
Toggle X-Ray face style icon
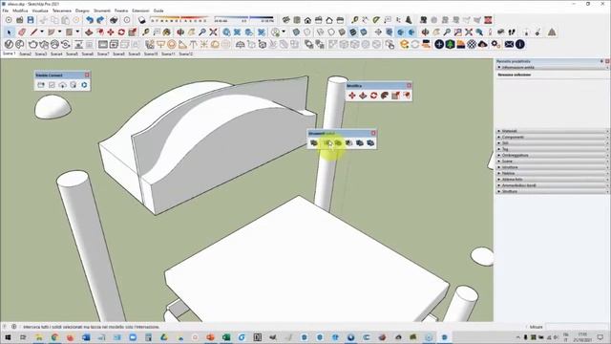pyautogui.click(x=297, y=32)
